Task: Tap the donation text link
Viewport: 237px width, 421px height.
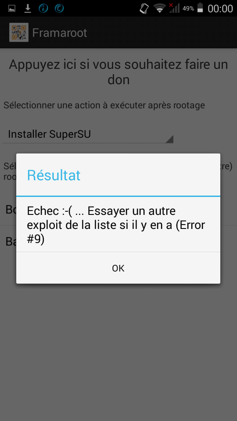Action: 118,72
